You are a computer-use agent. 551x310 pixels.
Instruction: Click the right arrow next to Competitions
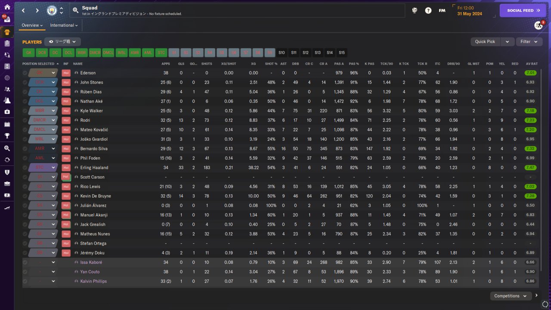pos(536,296)
